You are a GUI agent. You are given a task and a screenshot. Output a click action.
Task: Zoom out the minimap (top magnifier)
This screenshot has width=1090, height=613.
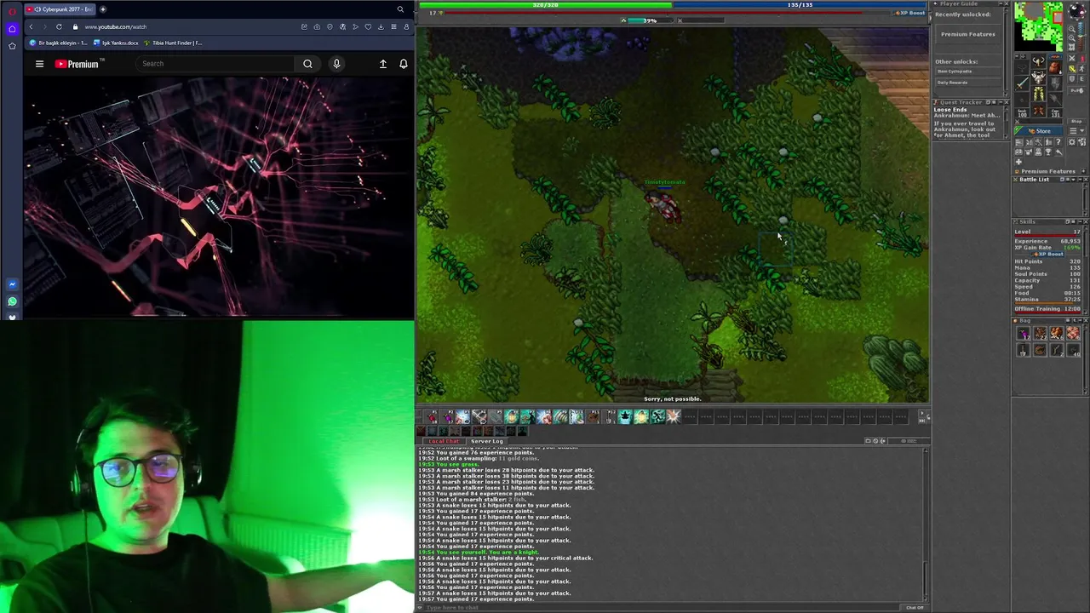[1072, 29]
